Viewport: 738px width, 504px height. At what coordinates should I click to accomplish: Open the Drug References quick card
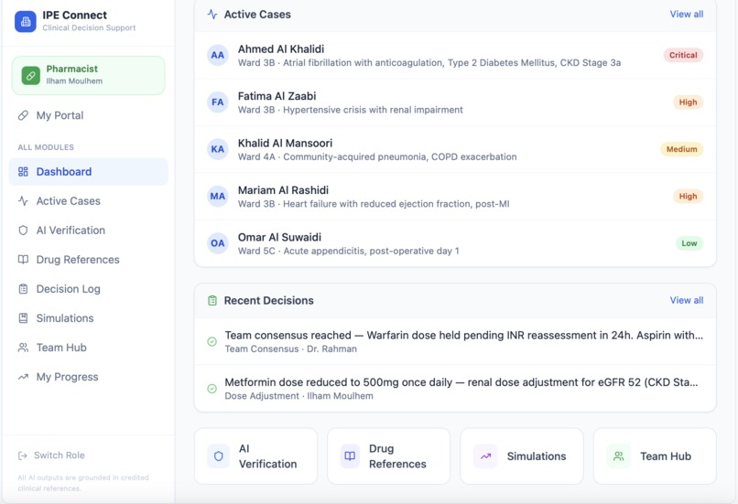[x=389, y=456]
